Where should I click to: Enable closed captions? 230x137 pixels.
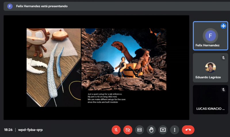[x=139, y=130]
